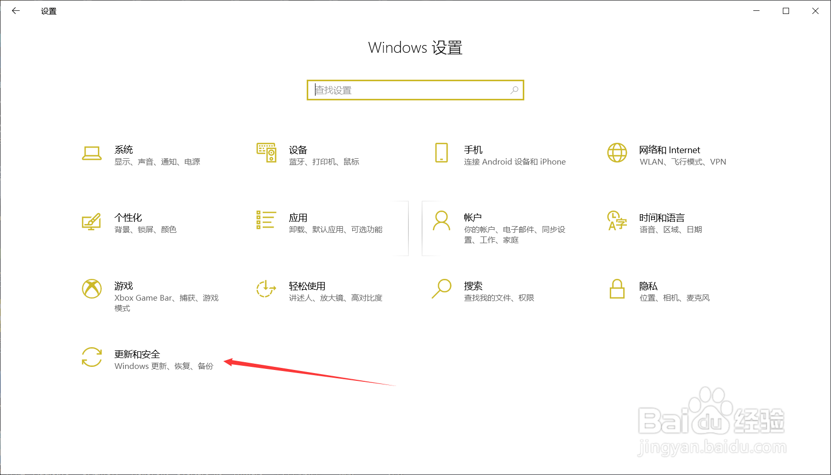Screen dimensions: 831x475
Task: Click description 蓝牙、打印机、鼠标
Action: pyautogui.click(x=324, y=162)
